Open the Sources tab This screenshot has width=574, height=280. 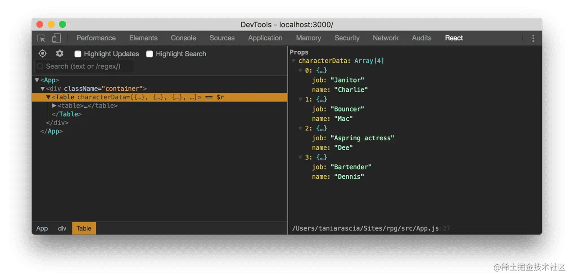[222, 38]
